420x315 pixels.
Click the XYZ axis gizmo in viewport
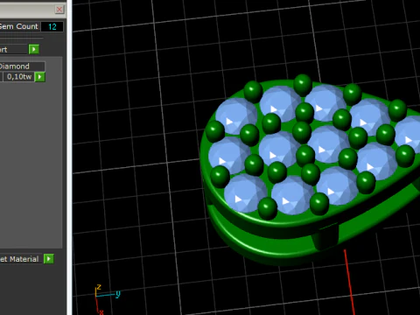coord(107,299)
